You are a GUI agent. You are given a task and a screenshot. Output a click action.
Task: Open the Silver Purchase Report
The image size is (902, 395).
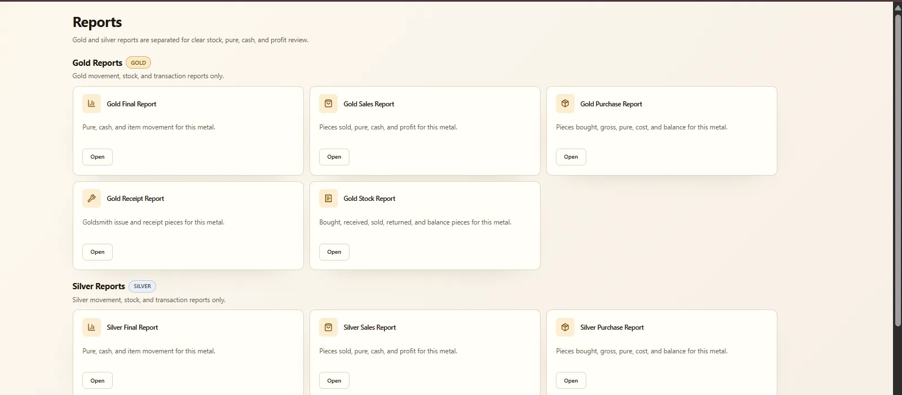tap(571, 380)
